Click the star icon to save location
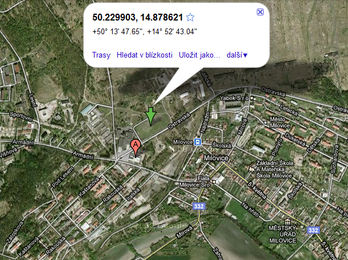This screenshot has height=260, width=348. (190, 17)
